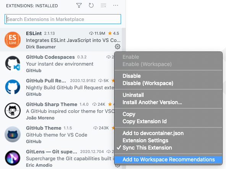Viewport: 226px width, 169px height.
Task: Open Extension Settings from the menu
Action: (168, 140)
